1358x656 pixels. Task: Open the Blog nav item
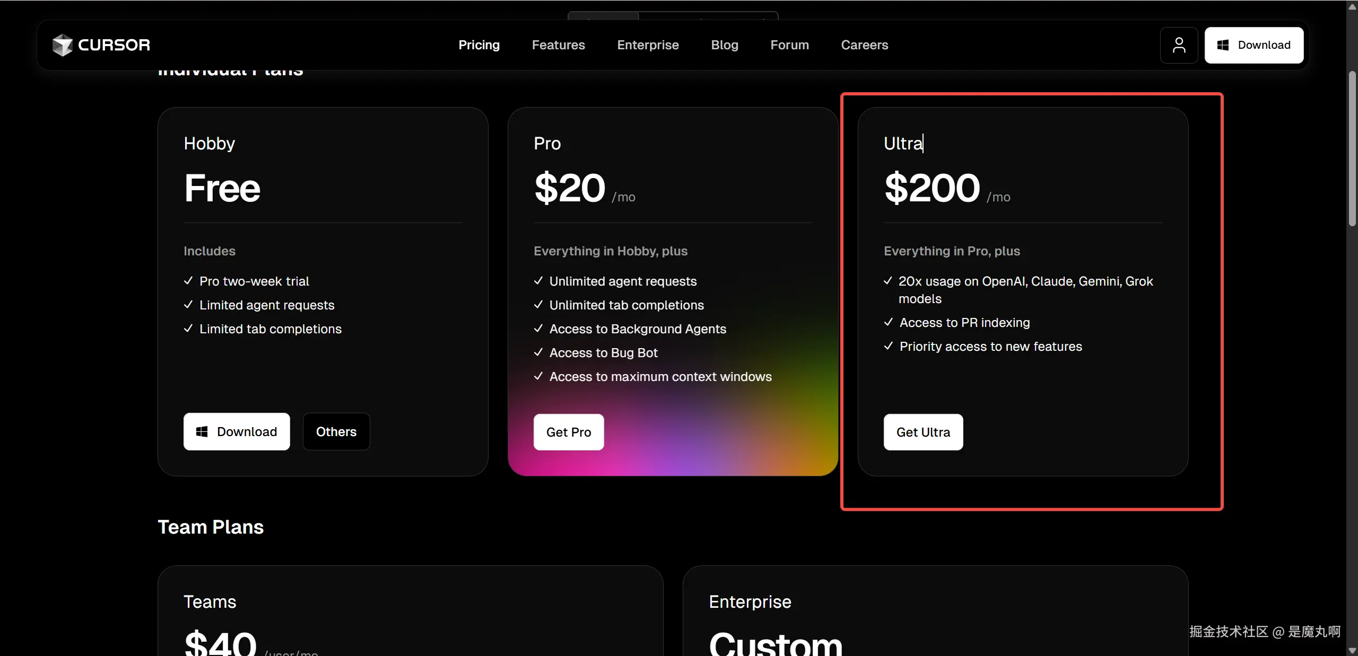click(x=725, y=45)
